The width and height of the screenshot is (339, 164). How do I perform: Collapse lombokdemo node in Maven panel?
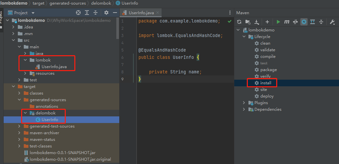(x=238, y=30)
